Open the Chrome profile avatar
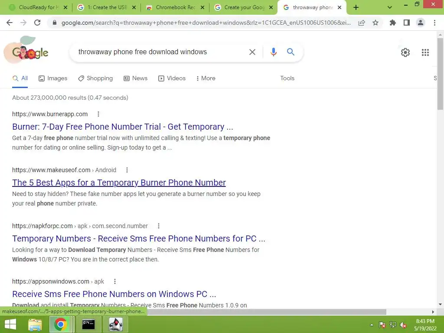 click(421, 23)
